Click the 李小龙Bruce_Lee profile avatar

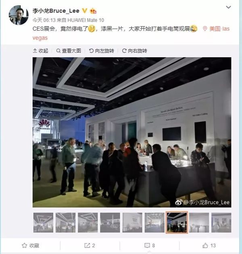[19, 15]
